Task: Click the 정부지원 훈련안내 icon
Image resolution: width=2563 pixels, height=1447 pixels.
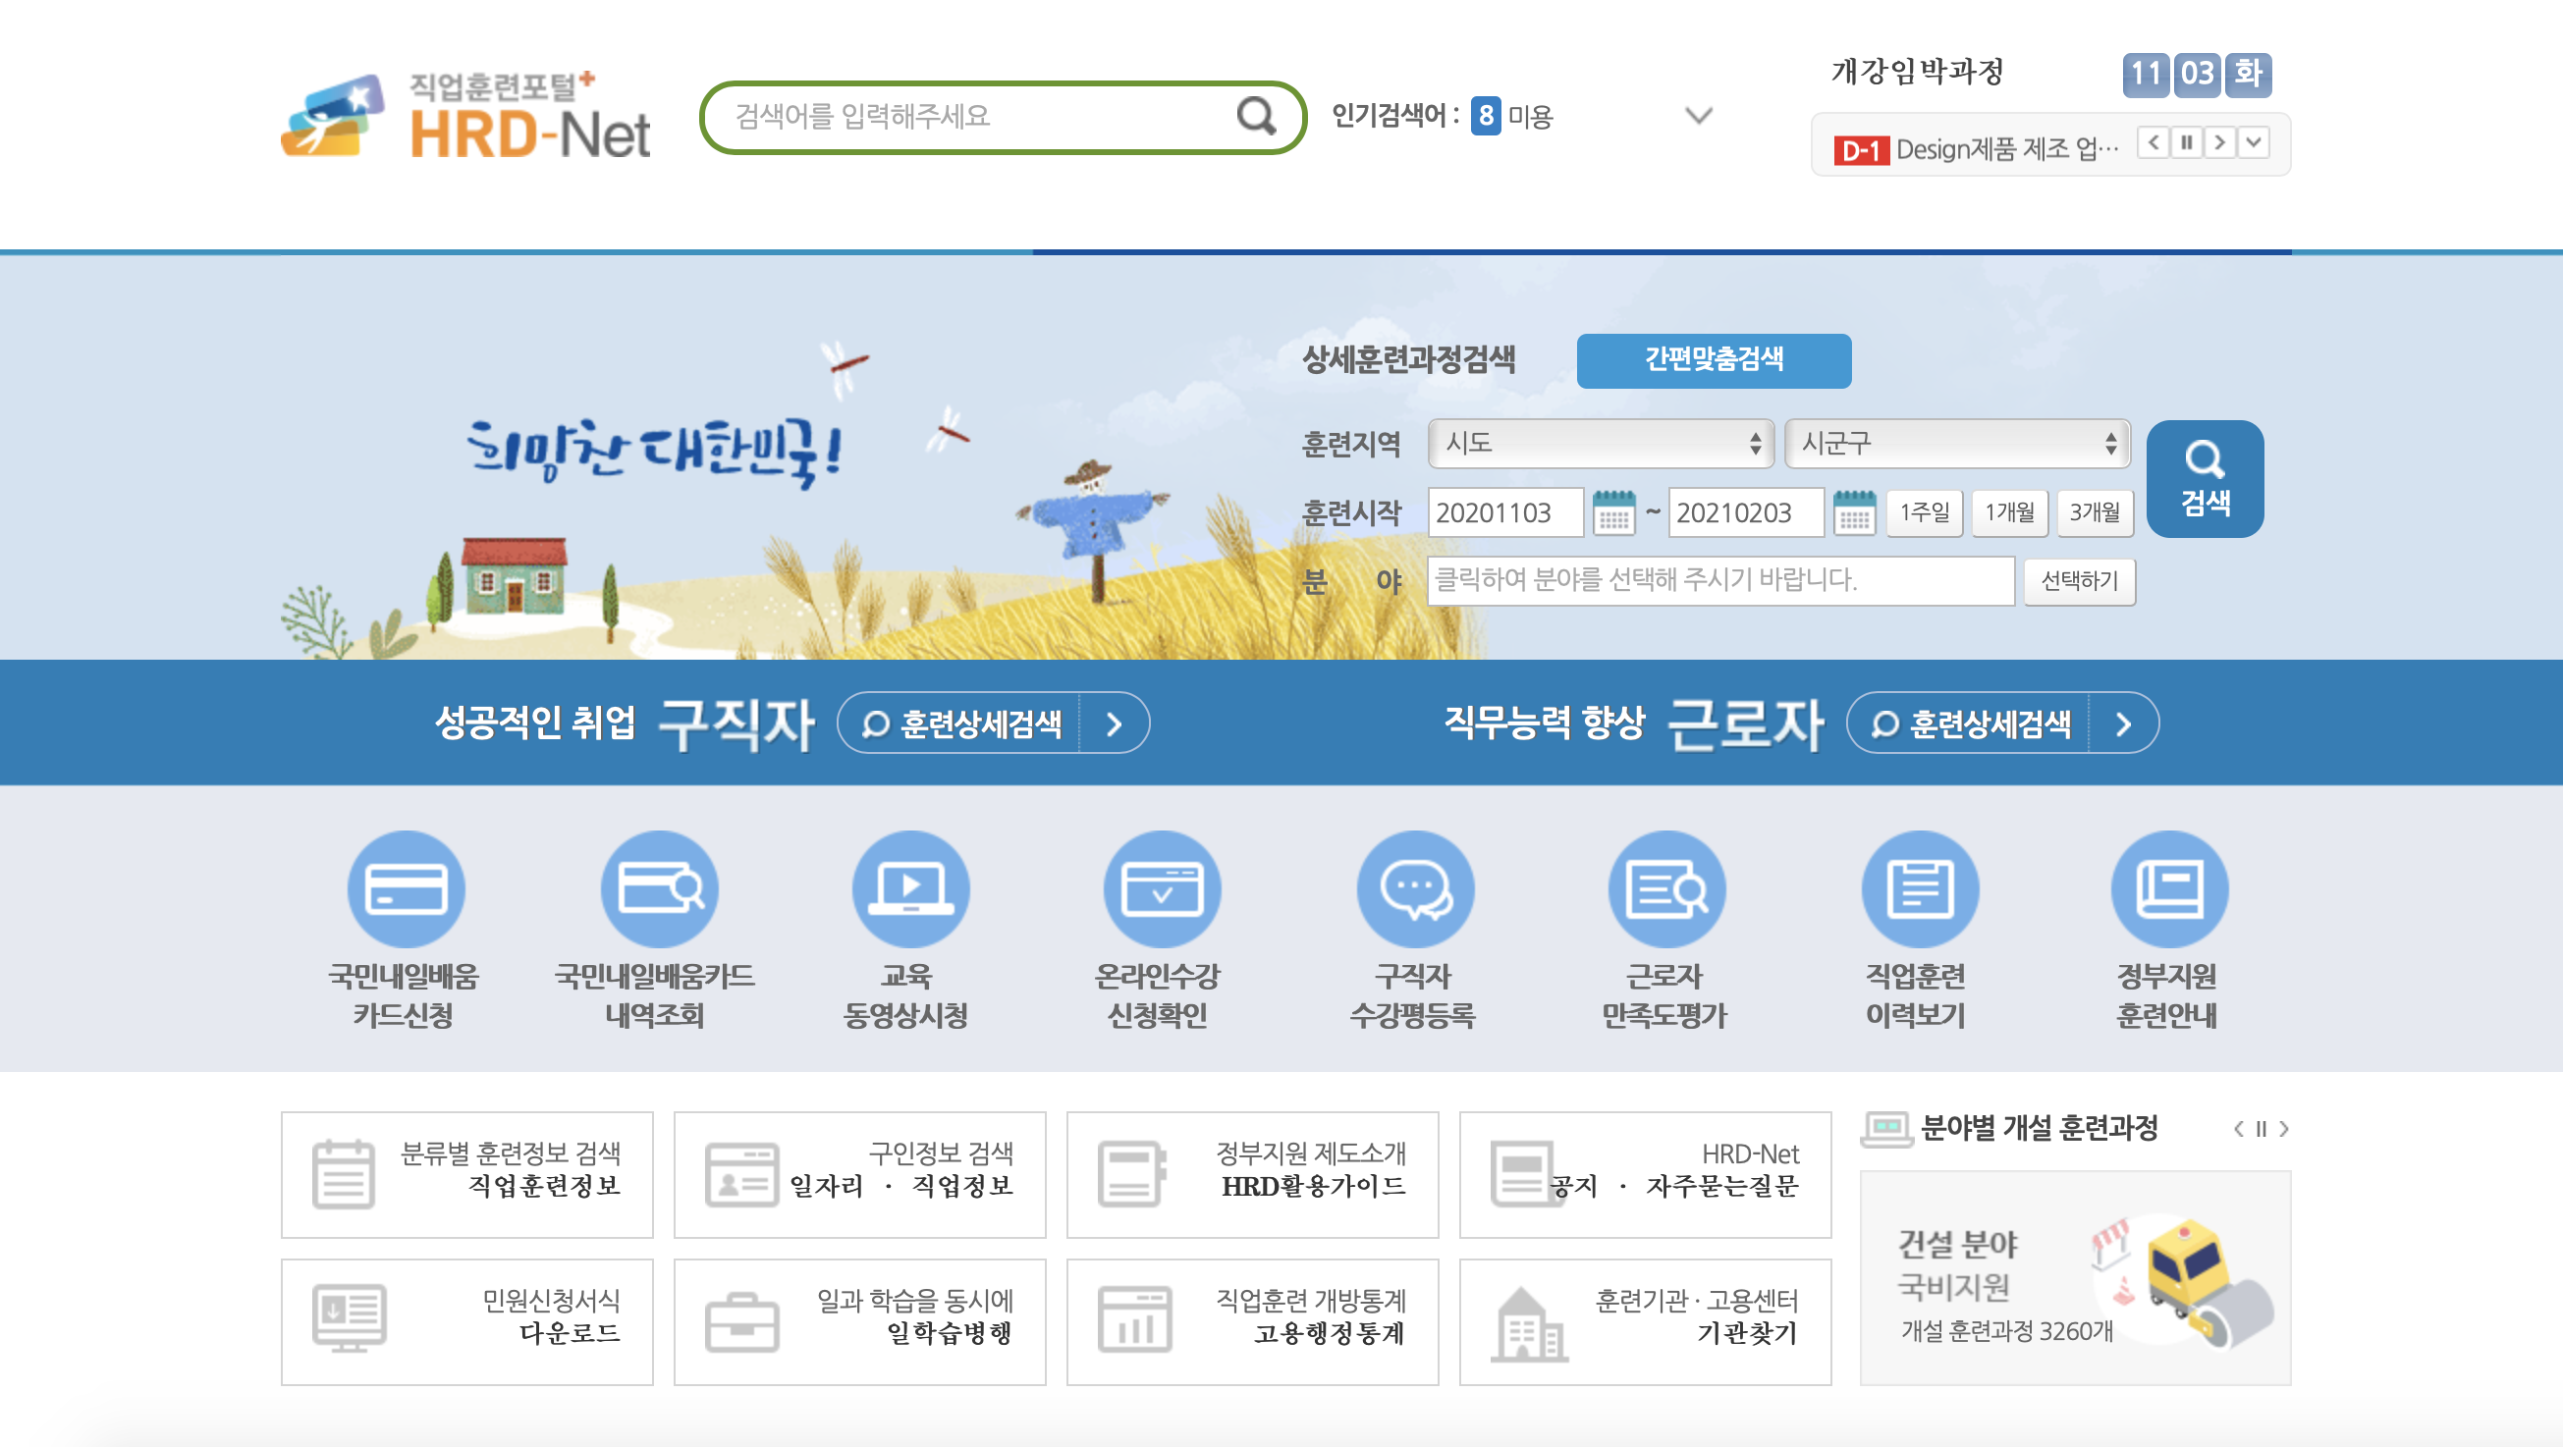Action: 2169,888
